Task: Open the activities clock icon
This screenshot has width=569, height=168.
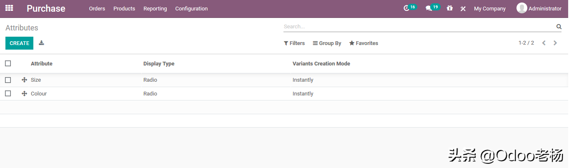Action: tap(407, 8)
